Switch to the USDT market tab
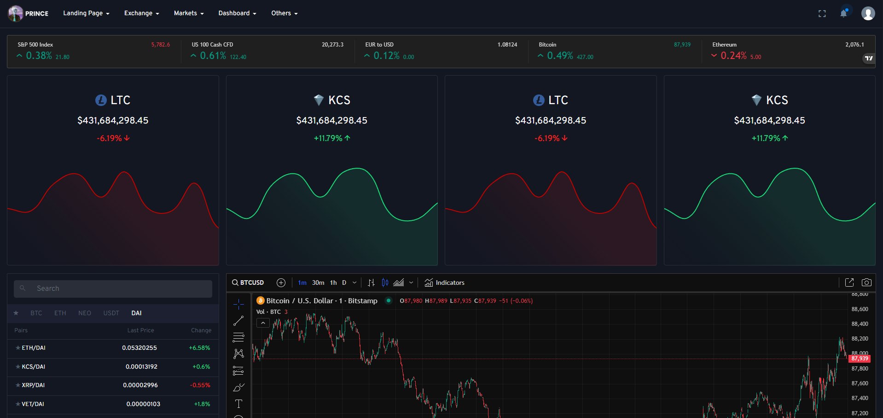Viewport: 883px width, 418px height. (x=111, y=313)
